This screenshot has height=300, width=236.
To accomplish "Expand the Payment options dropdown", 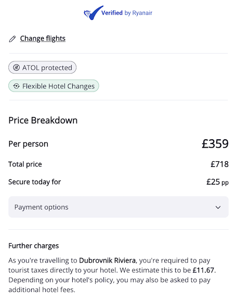I will click(119, 207).
